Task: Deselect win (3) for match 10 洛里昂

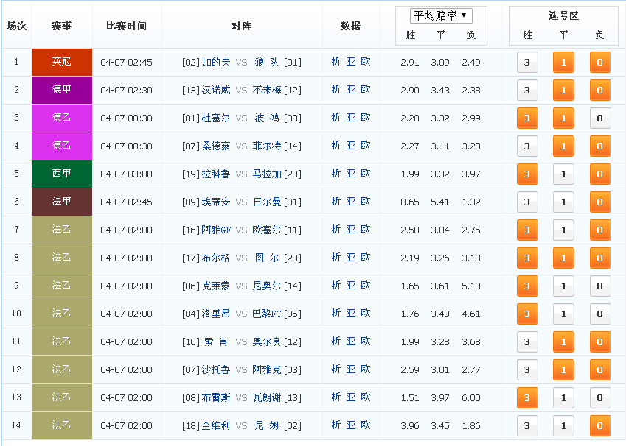Action: click(527, 314)
